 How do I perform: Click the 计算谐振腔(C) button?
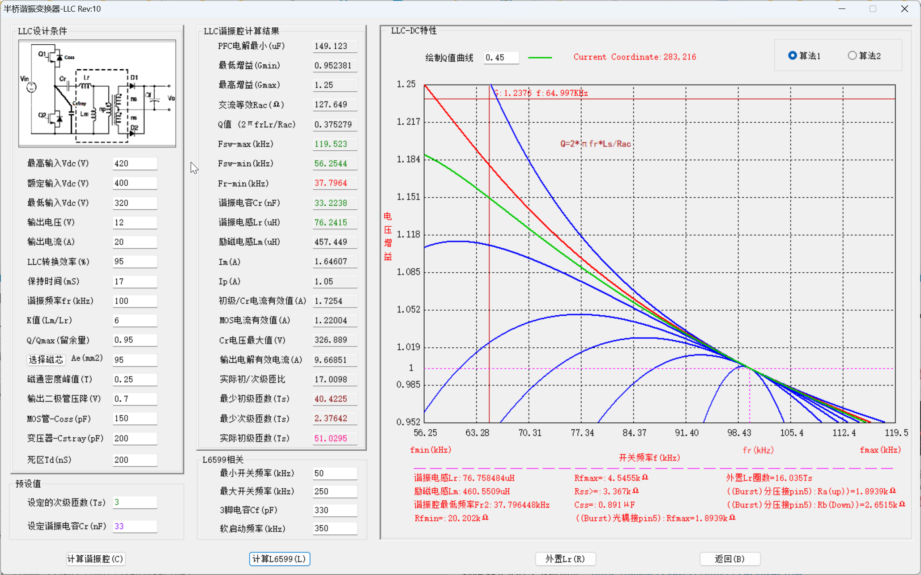[95, 559]
